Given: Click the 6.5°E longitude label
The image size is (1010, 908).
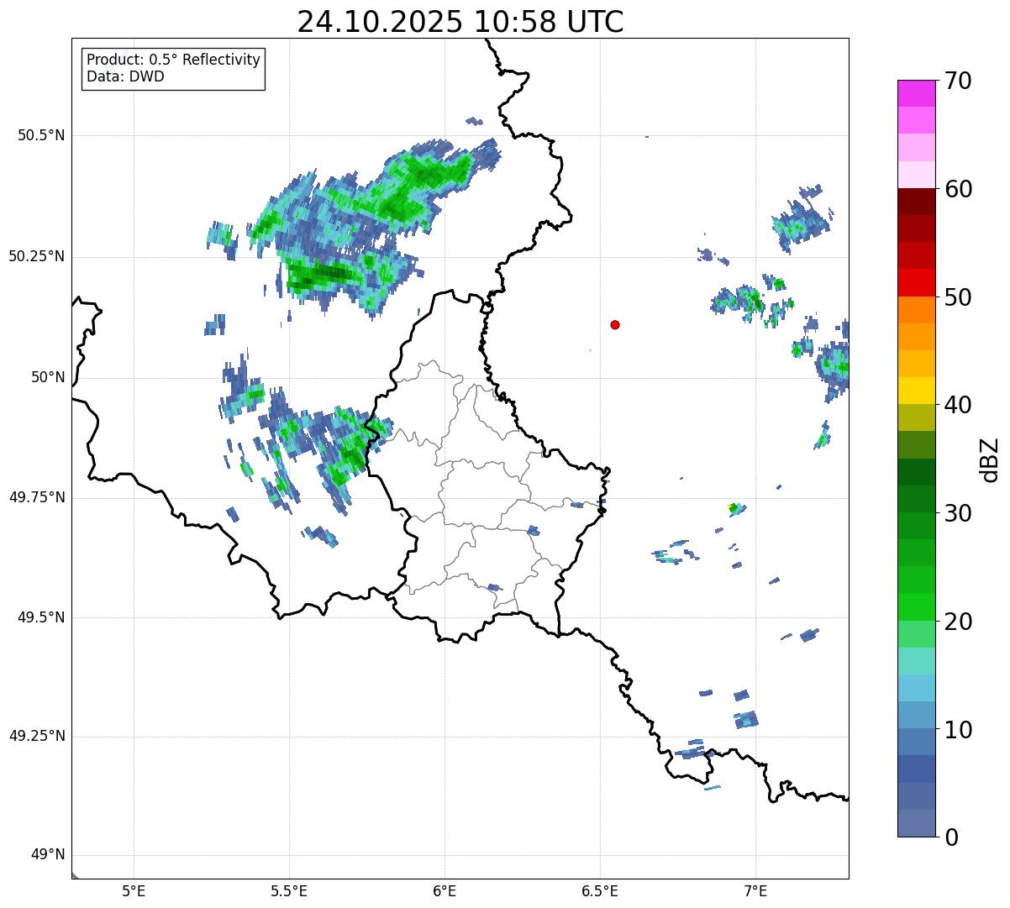Looking at the screenshot, I should pos(600,891).
